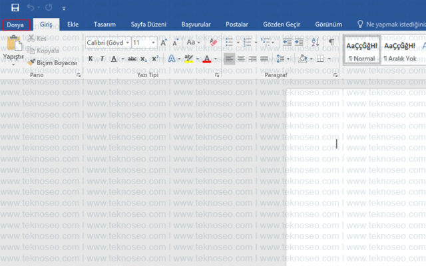The width and height of the screenshot is (426, 266).
Task: Click the multilevel list icon
Action: 266,43
